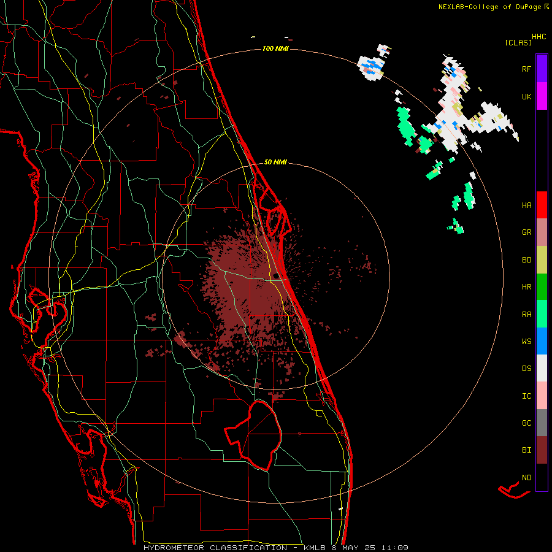Click the UK legend label

(526, 96)
